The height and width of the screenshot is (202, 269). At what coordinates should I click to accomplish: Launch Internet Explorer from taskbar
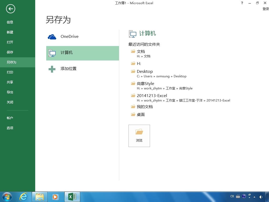coord(23,196)
